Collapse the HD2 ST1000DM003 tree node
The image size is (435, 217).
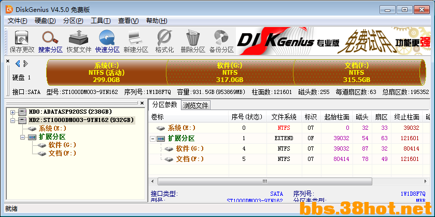point(12,120)
